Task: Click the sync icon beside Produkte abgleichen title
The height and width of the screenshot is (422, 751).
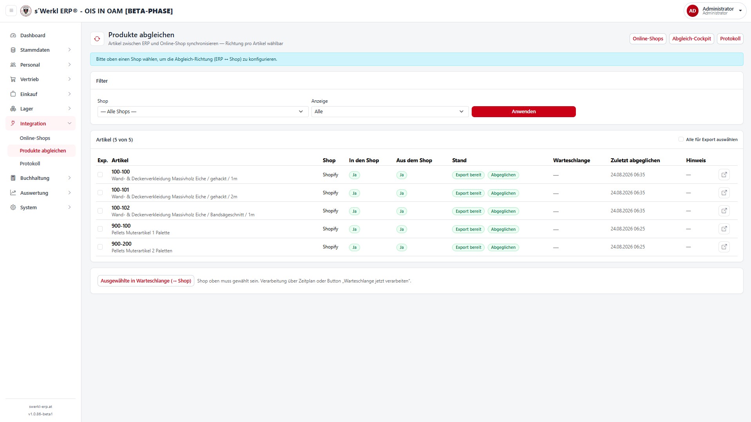Action: click(97, 39)
